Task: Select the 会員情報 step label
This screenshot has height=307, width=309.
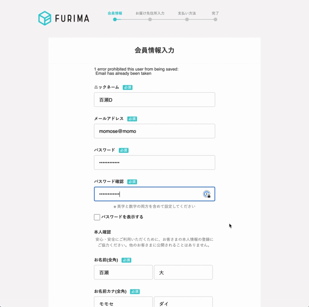Action: [115, 13]
